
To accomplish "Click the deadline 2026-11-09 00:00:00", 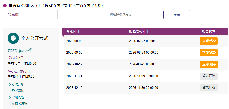I will (143, 76).
